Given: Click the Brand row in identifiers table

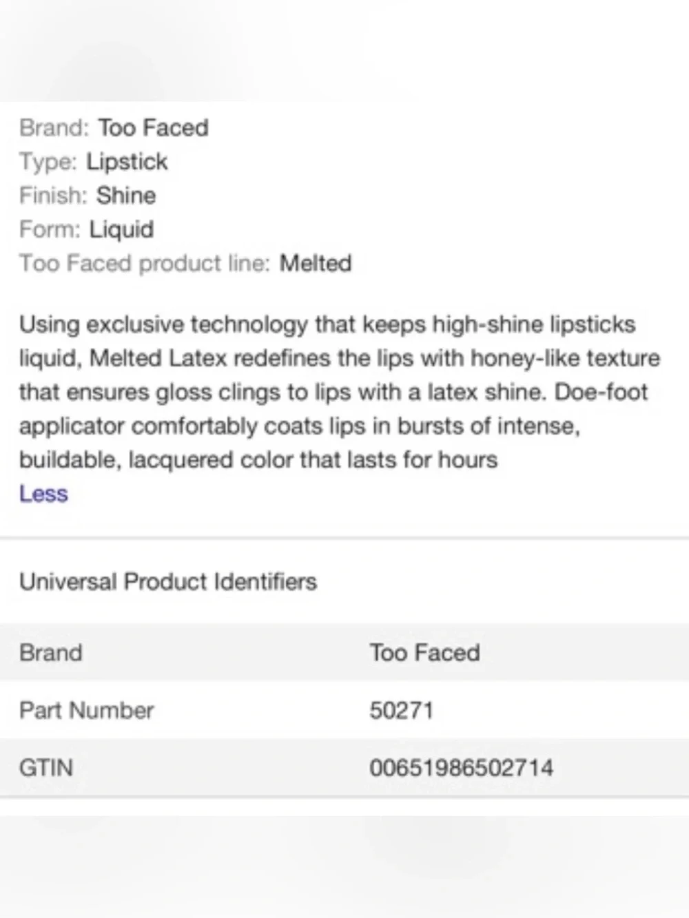Looking at the screenshot, I should pyautogui.click(x=344, y=652).
